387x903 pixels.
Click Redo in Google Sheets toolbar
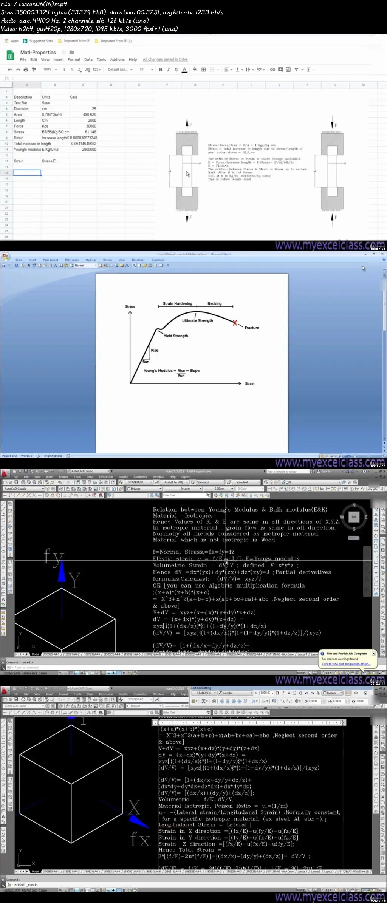pos(18,70)
